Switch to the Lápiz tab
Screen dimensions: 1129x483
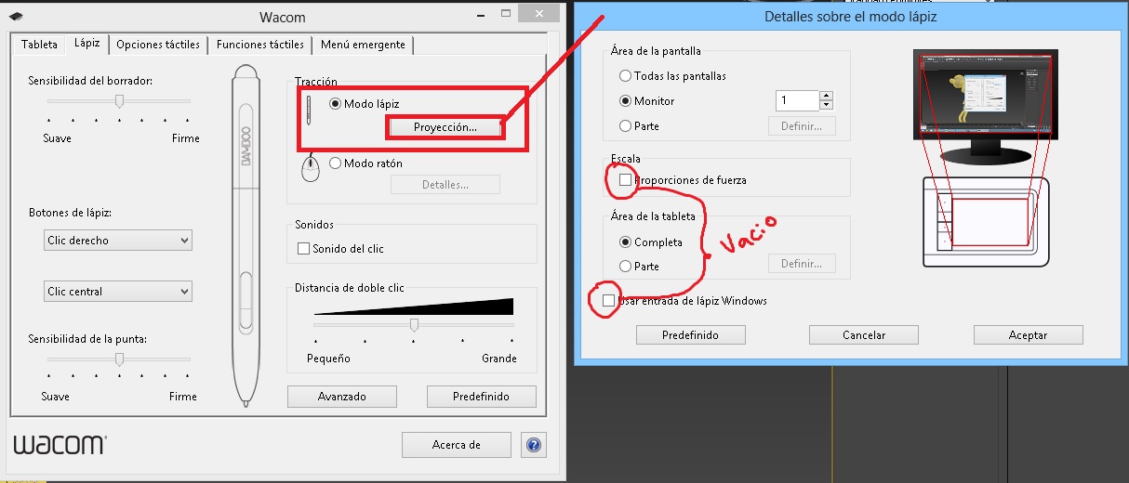pyautogui.click(x=86, y=43)
